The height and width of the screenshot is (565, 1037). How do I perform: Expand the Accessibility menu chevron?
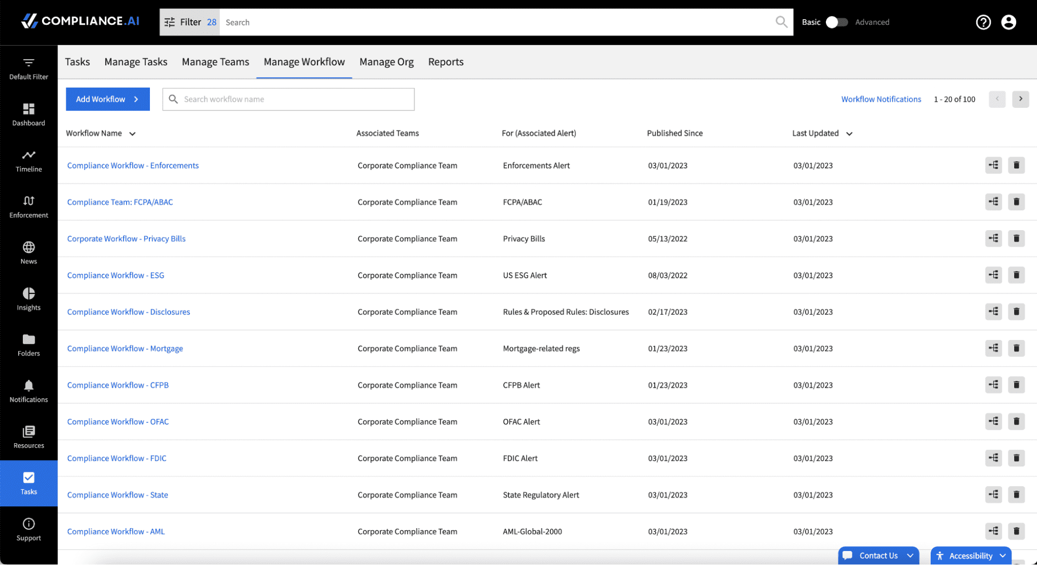tap(1003, 556)
